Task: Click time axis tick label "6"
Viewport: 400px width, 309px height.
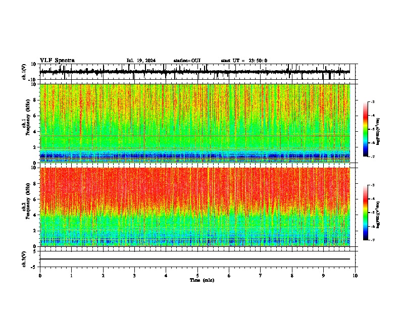Action: click(229, 276)
